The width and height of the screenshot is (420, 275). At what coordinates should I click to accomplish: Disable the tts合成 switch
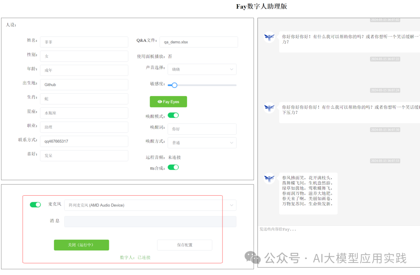point(173,167)
